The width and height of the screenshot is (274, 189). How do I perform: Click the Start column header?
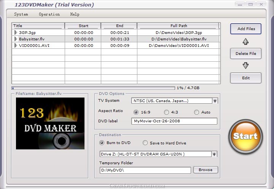[x=83, y=26]
